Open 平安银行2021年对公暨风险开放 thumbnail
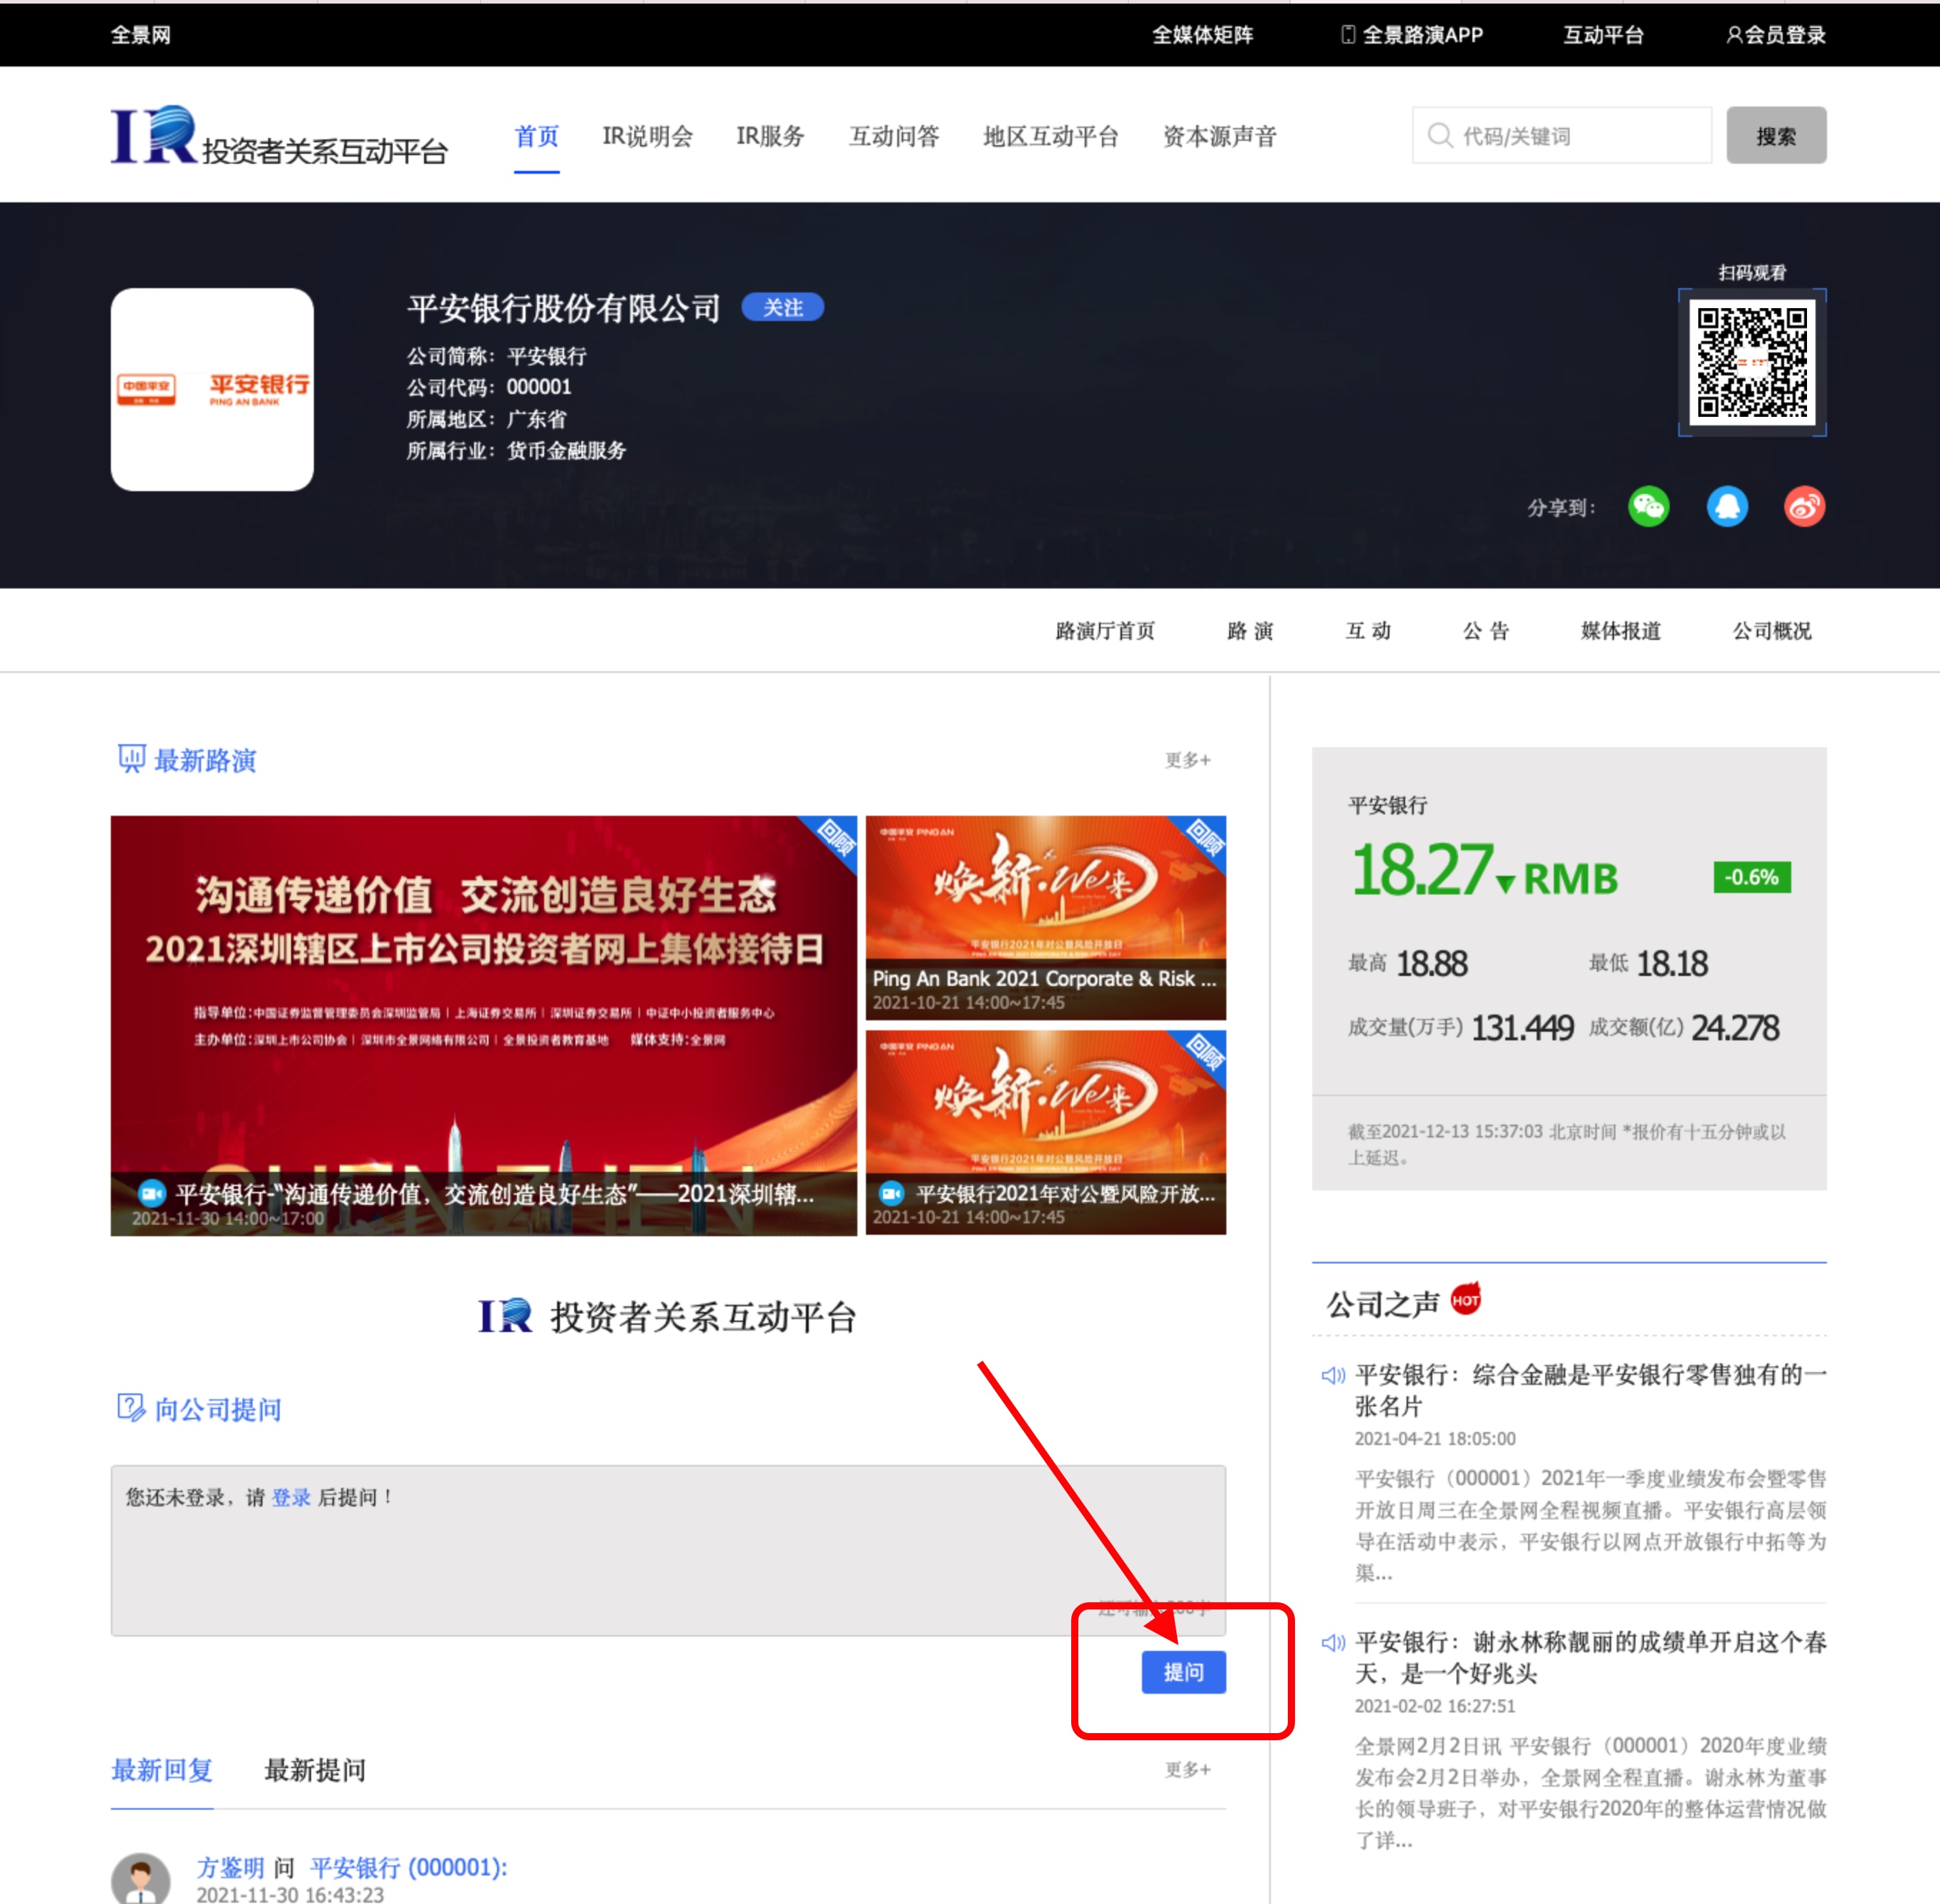The height and width of the screenshot is (1904, 1940). (1046, 1132)
